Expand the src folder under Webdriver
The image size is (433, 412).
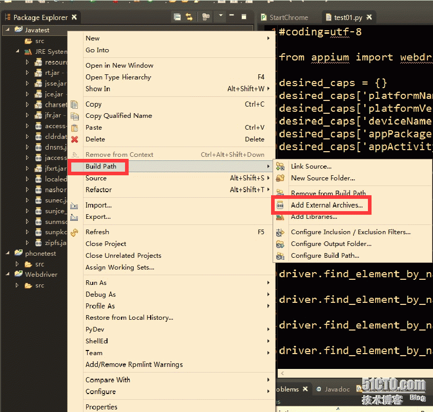(x=17, y=285)
